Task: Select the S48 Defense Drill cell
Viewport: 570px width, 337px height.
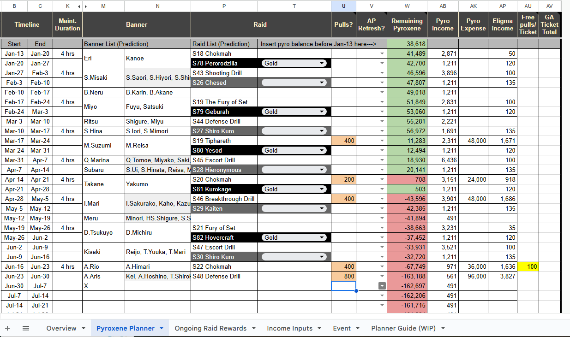Action: [x=224, y=276]
